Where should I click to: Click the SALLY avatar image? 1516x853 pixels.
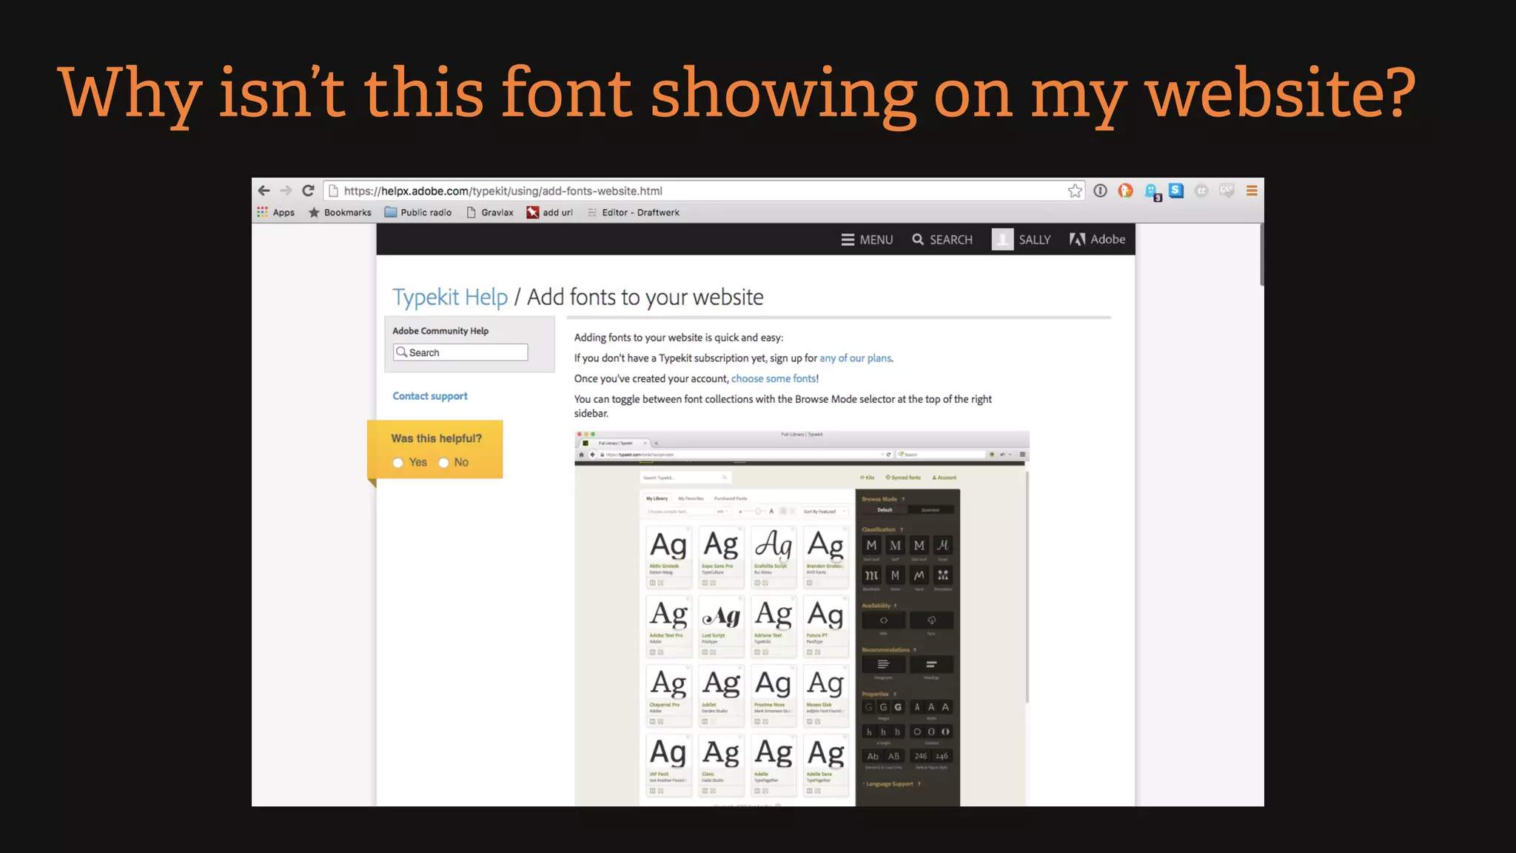coord(1002,240)
